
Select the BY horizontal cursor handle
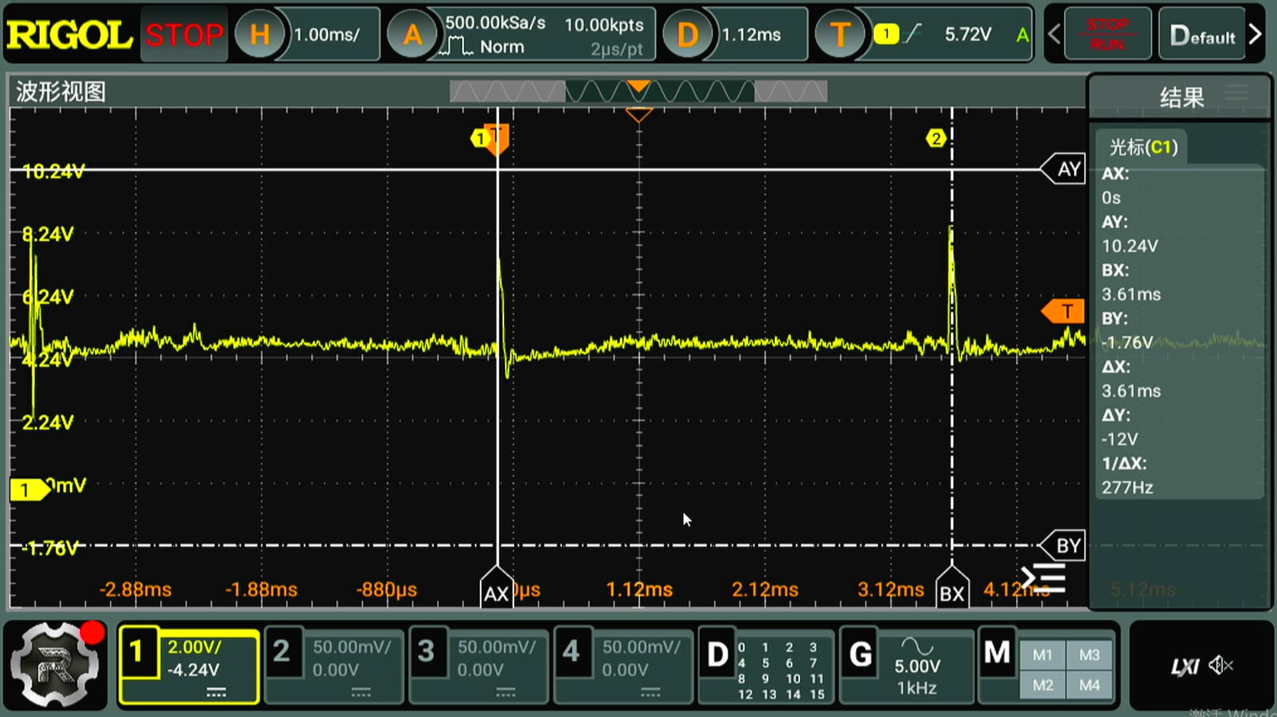coord(1064,546)
